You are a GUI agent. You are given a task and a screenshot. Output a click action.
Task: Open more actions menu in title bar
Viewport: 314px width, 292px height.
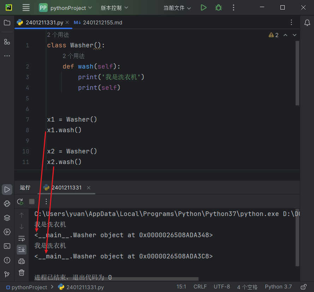pos(233,8)
